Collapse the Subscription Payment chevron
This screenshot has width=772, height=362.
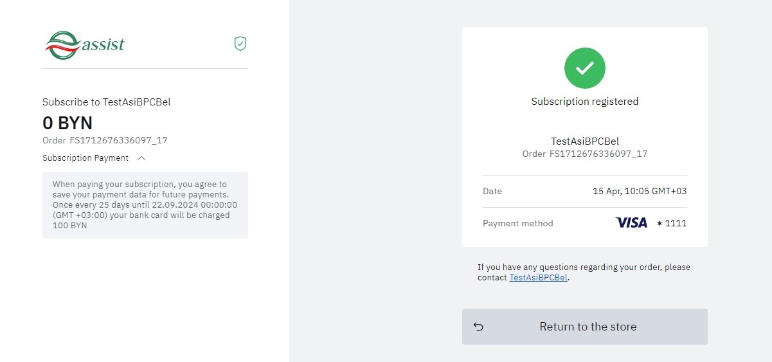141,158
